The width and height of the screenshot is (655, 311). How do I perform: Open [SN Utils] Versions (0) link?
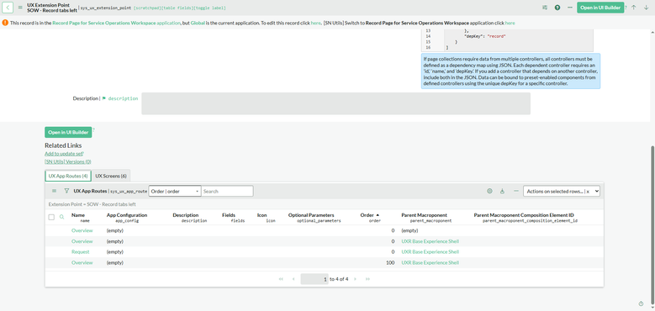point(67,161)
